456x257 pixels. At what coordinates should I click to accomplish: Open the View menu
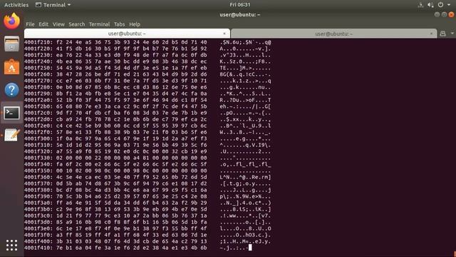pyautogui.click(x=58, y=24)
